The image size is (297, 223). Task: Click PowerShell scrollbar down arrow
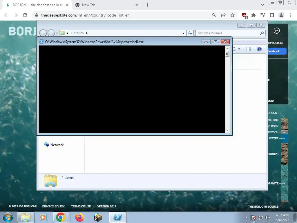[x=227, y=130]
